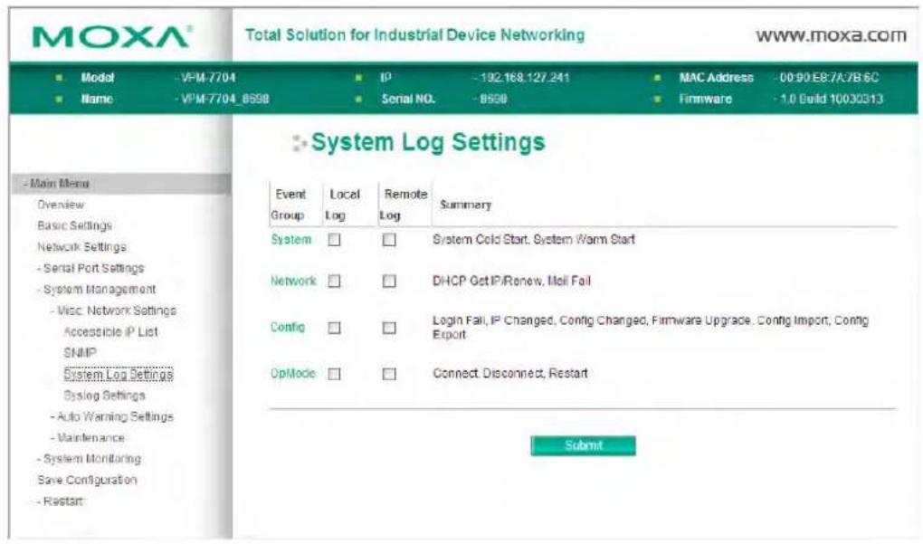Select SNMP menu entry
The height and width of the screenshot is (544, 923).
coord(80,353)
